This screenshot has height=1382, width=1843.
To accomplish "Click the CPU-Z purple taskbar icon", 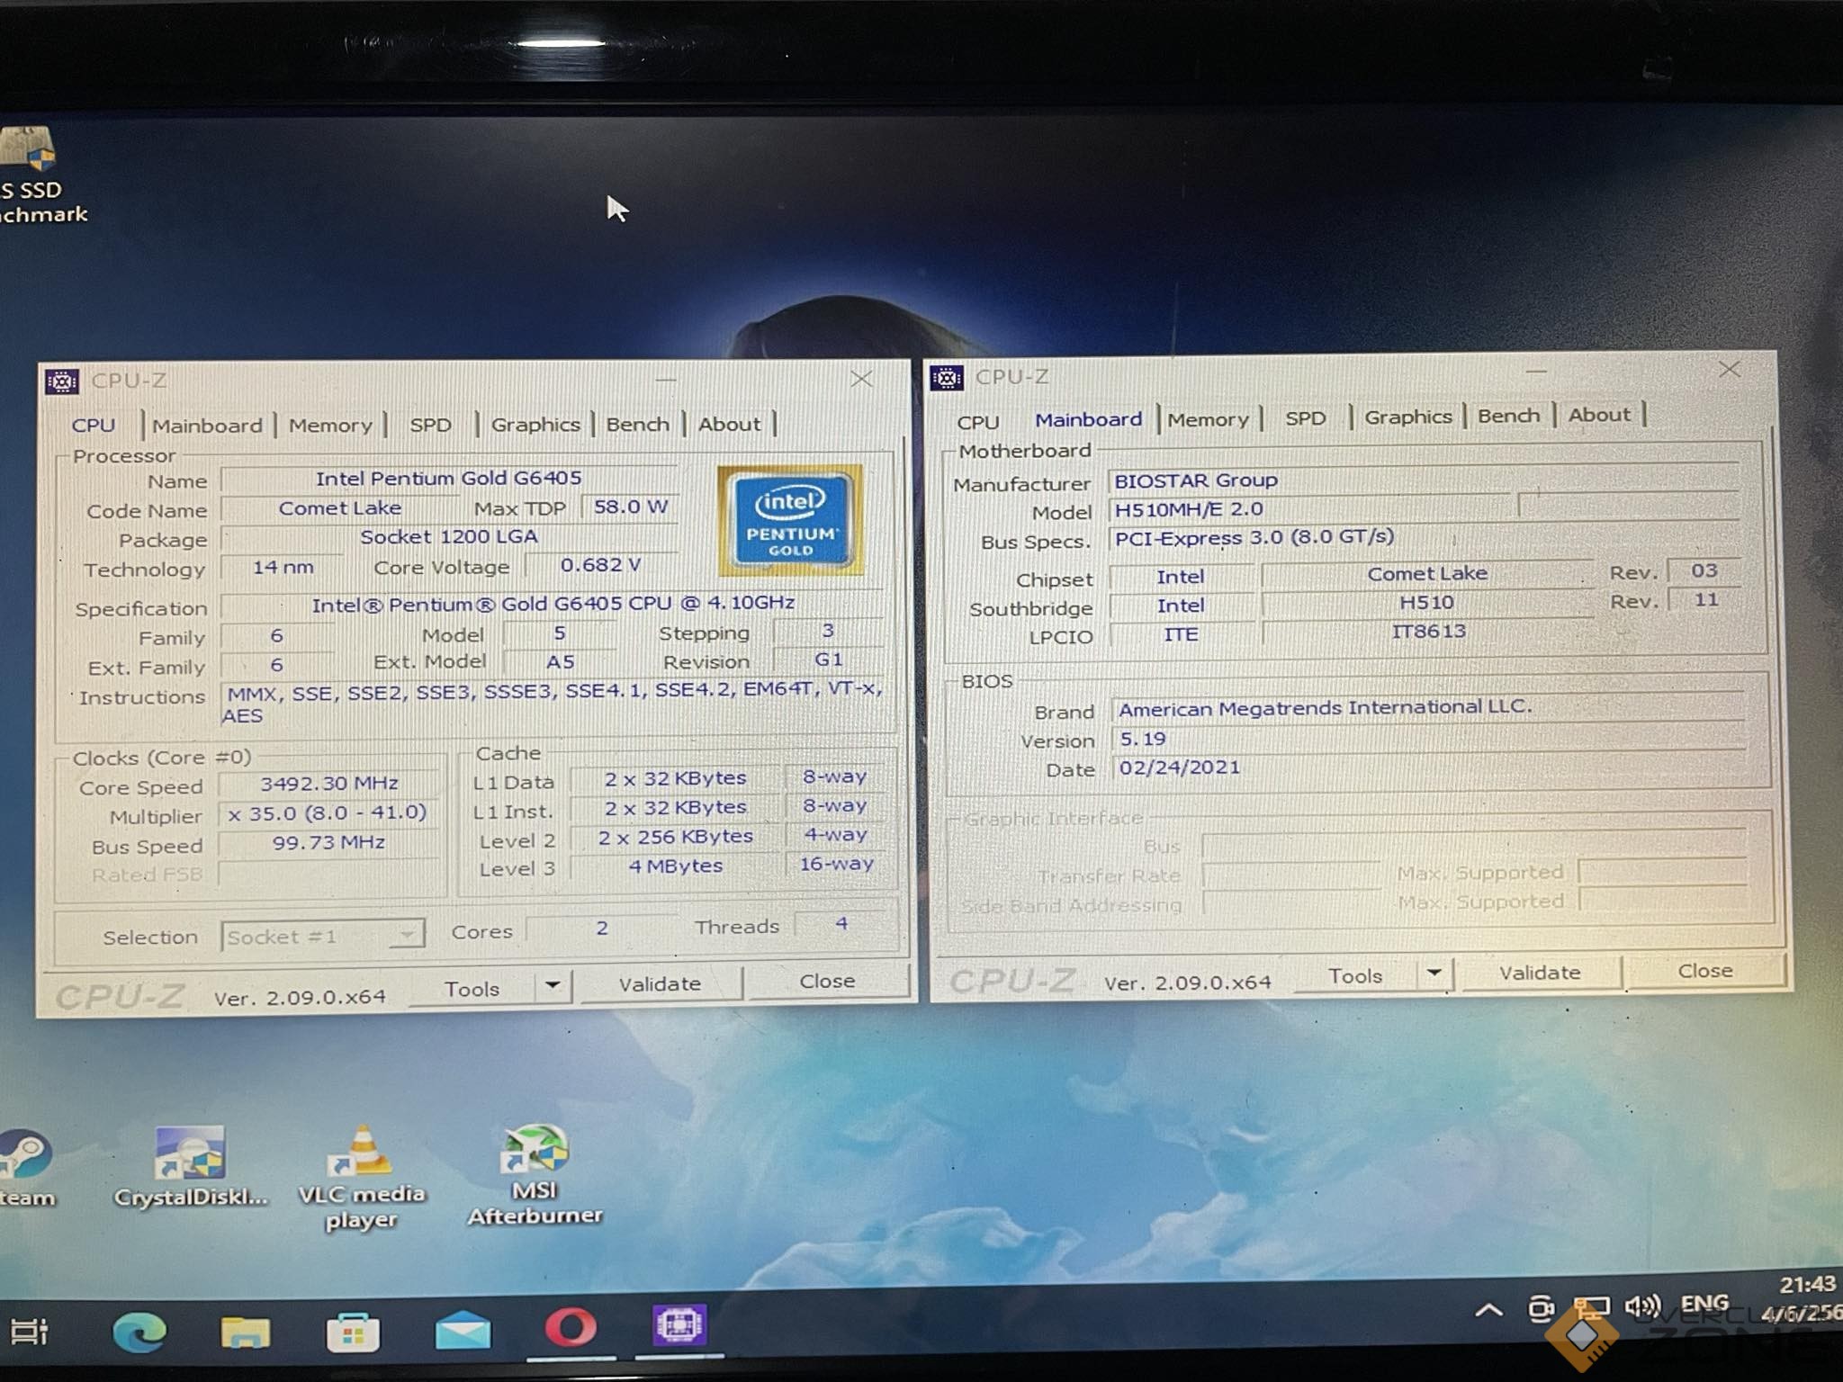I will click(679, 1326).
